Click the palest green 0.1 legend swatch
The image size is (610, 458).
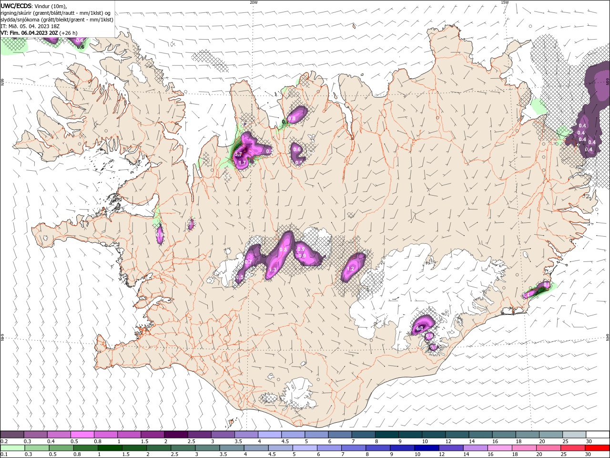(12, 448)
